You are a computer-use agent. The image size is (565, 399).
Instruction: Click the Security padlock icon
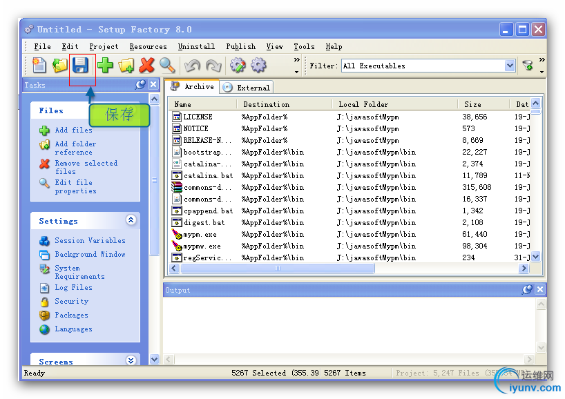click(44, 302)
